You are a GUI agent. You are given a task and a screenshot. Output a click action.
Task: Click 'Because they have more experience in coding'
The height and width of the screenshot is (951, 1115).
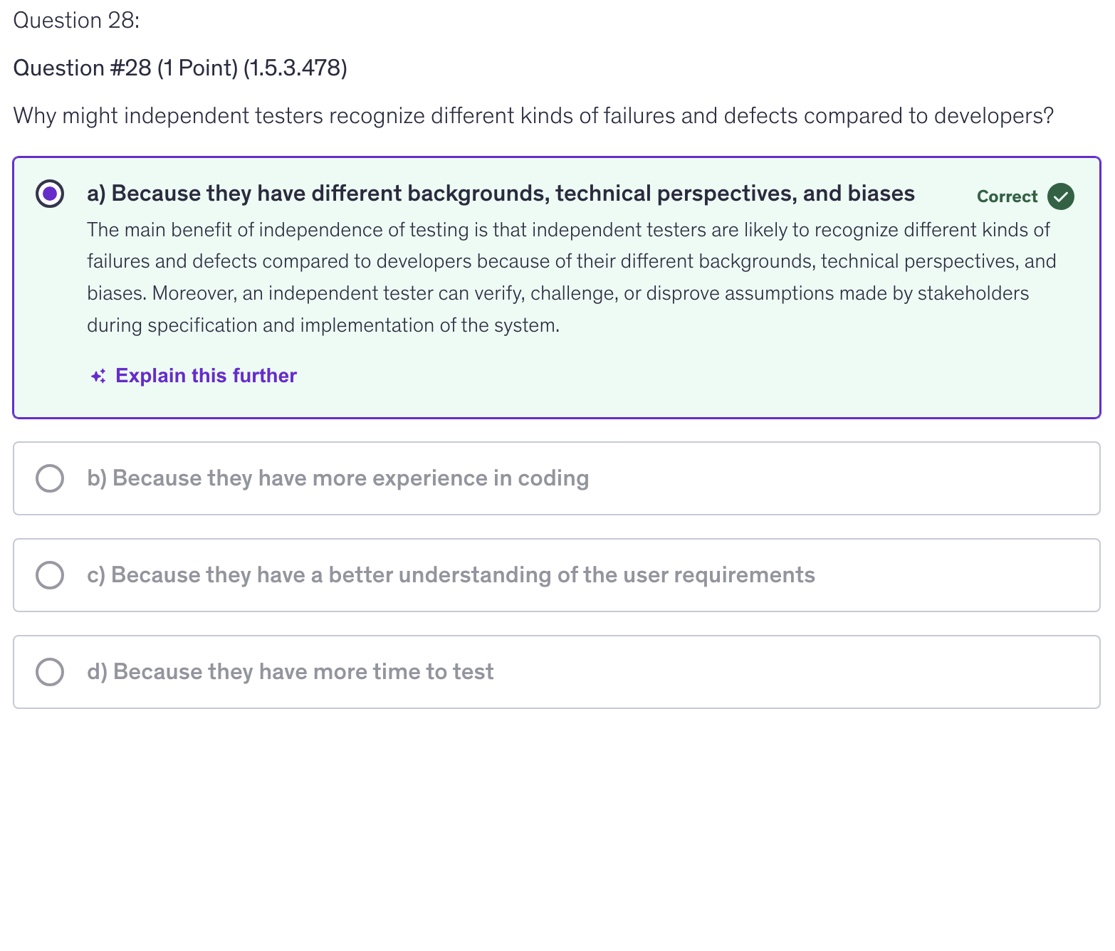[x=338, y=478]
